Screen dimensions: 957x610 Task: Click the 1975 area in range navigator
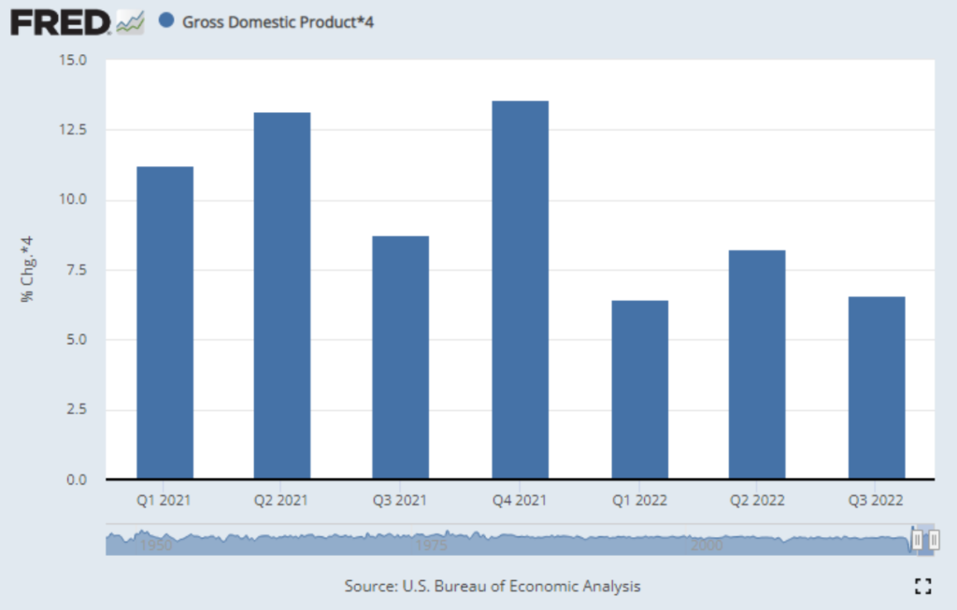point(432,546)
